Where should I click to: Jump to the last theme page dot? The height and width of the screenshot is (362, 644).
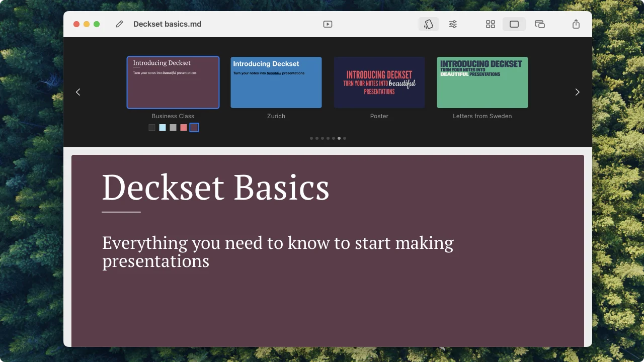(x=345, y=138)
